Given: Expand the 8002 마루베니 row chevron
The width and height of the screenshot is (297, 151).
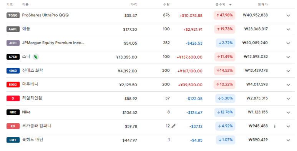Looking at the screenshot, I should (288, 85).
